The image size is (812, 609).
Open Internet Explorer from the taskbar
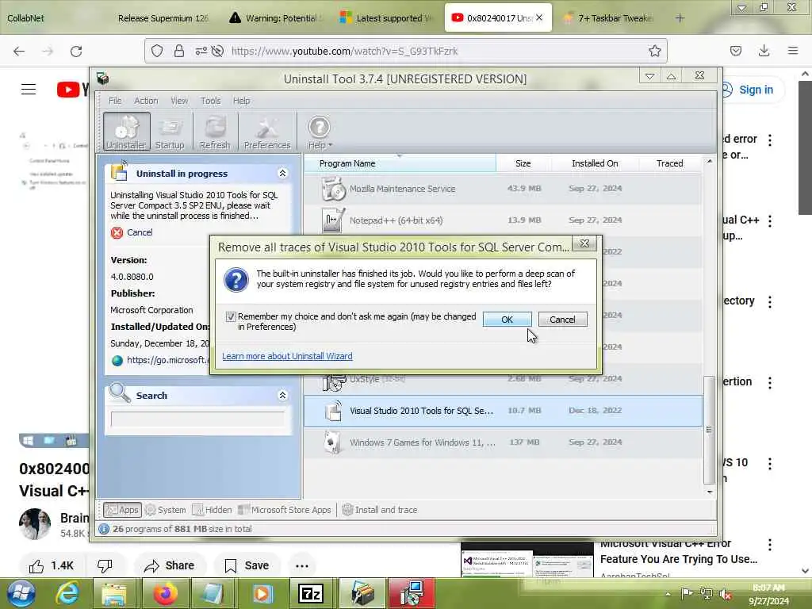click(x=68, y=593)
